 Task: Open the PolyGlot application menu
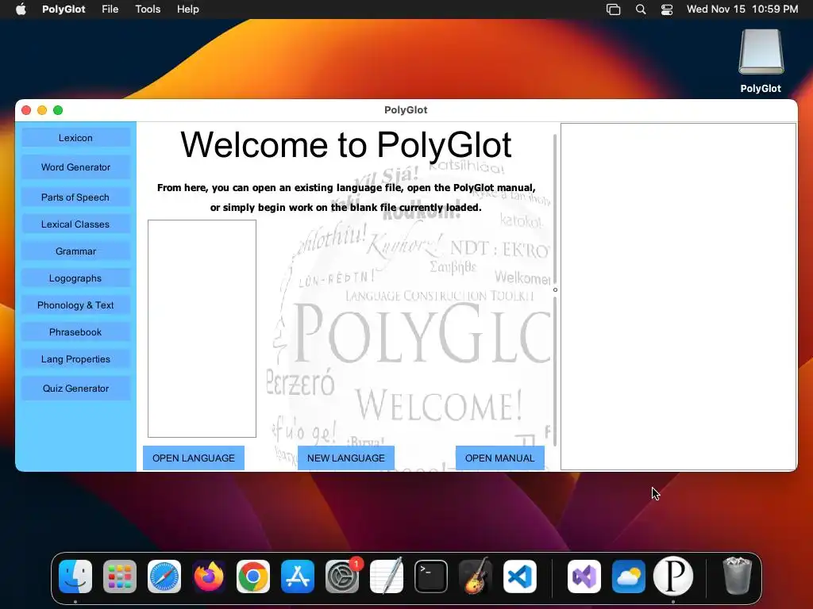pyautogui.click(x=64, y=10)
